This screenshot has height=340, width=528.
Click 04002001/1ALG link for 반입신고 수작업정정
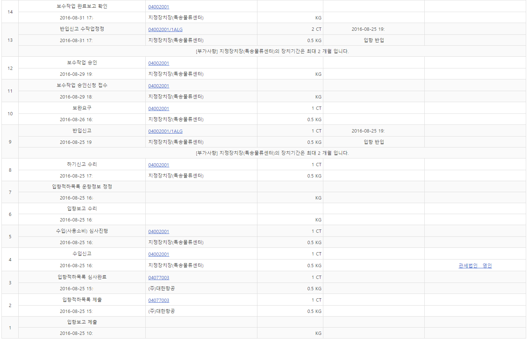(x=165, y=30)
